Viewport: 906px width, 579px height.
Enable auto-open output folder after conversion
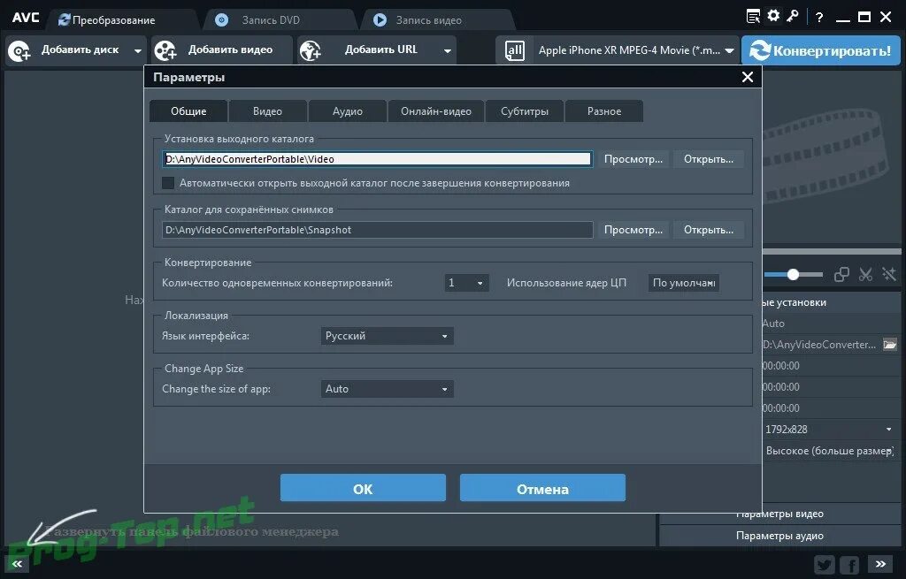pyautogui.click(x=168, y=183)
